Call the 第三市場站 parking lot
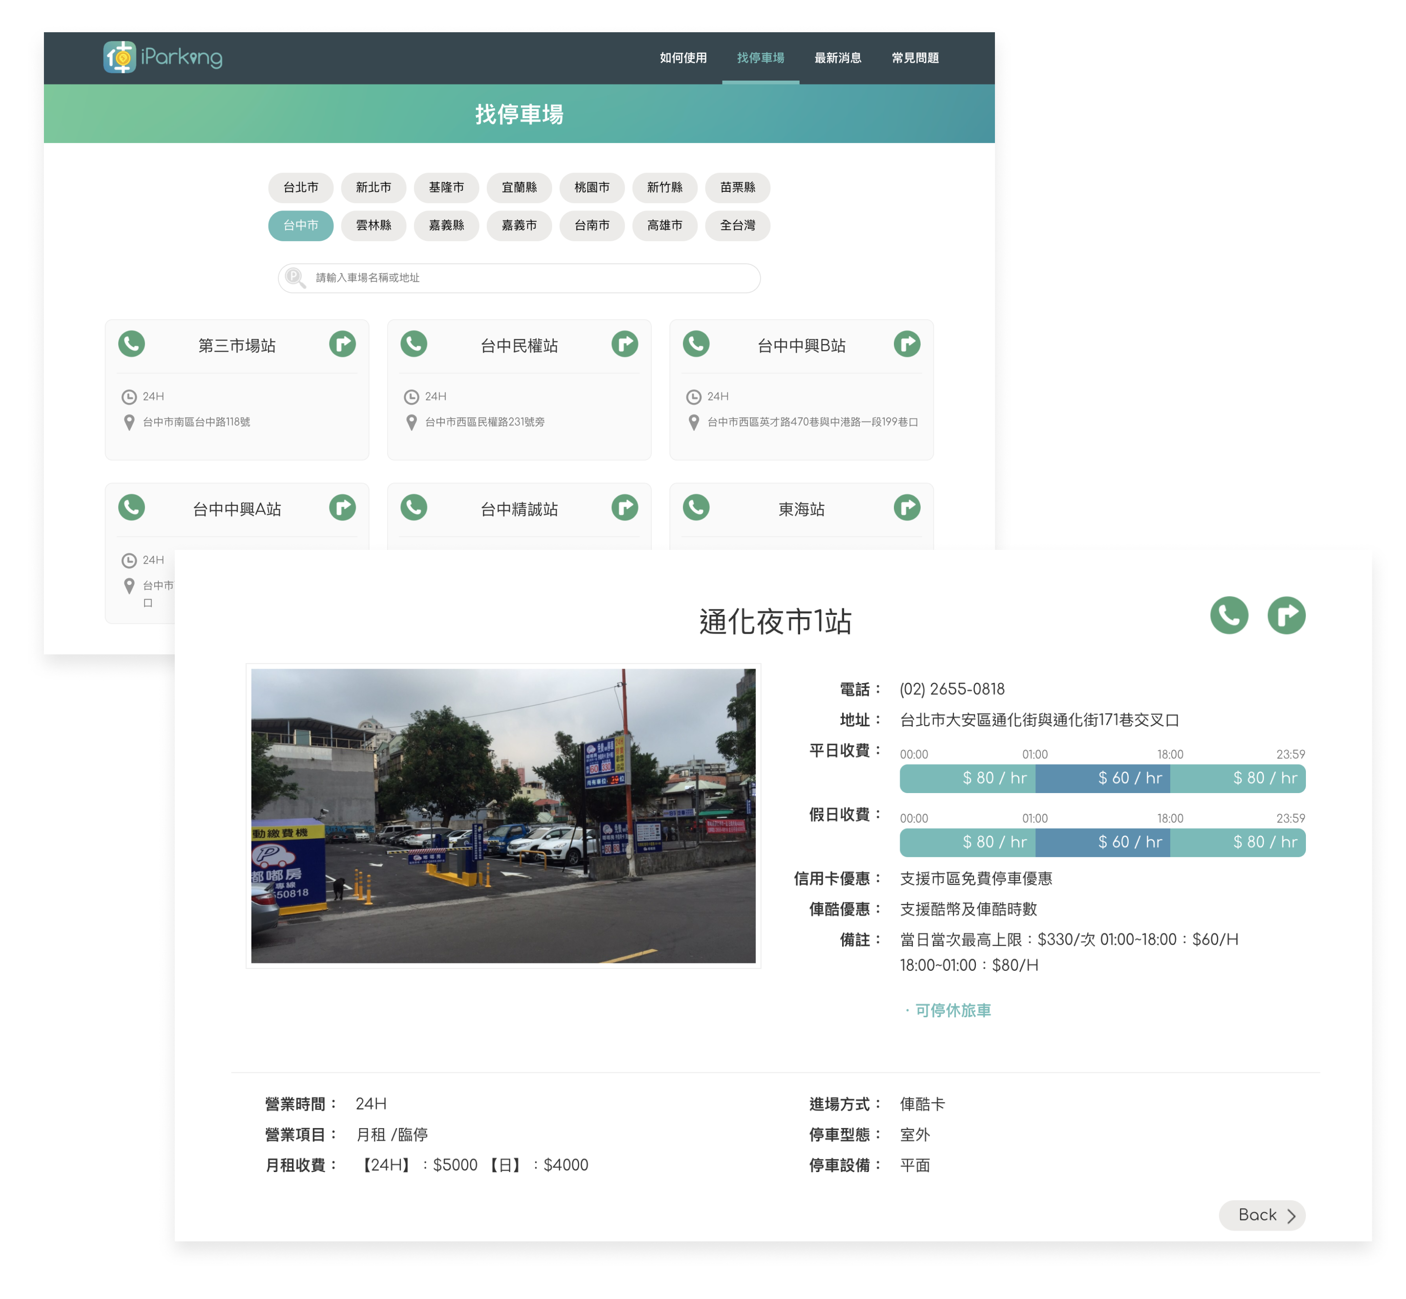1406x1299 pixels. [131, 344]
